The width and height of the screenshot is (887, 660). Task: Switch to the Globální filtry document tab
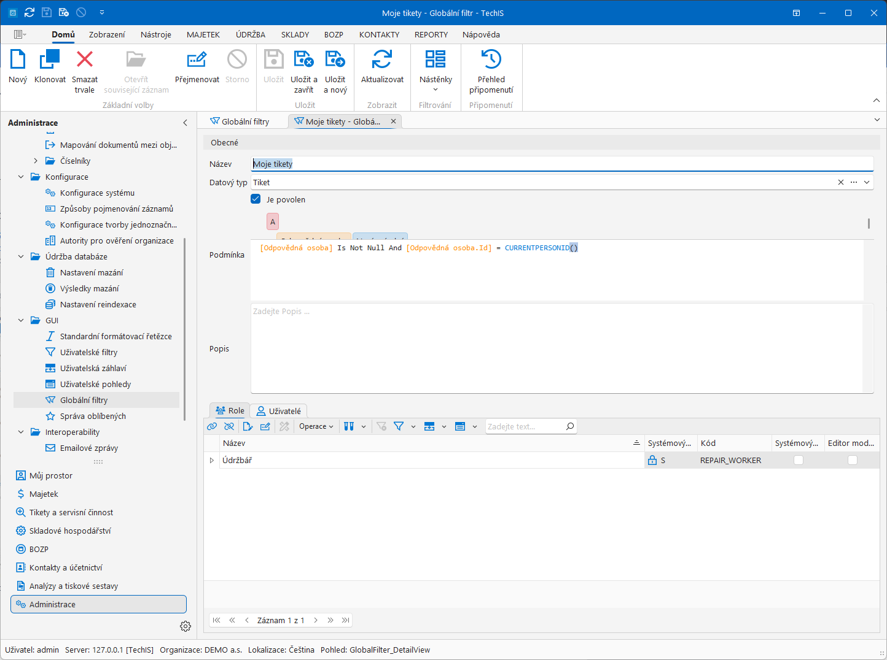click(x=240, y=121)
